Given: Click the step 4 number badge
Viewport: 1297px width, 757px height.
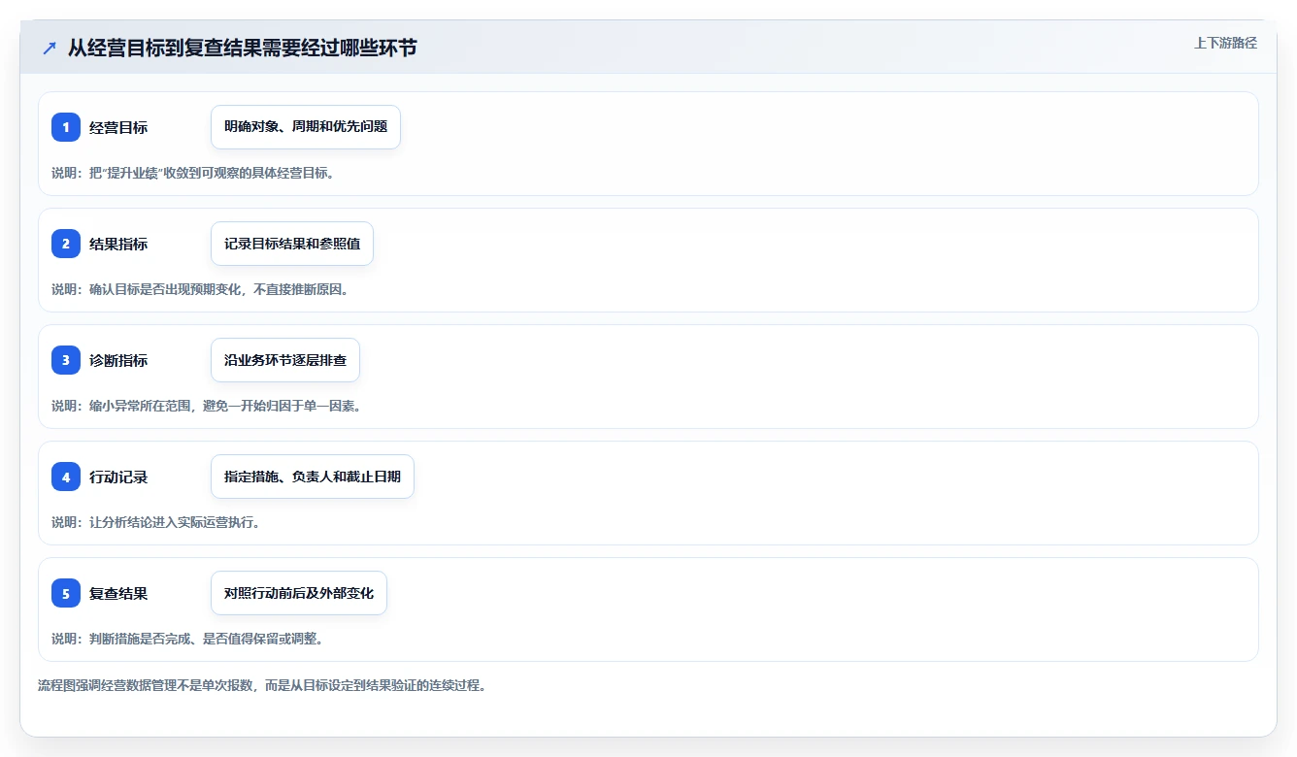Looking at the screenshot, I should click(66, 477).
